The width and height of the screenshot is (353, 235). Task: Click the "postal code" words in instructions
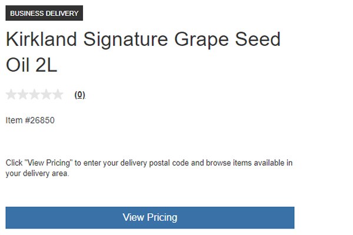[x=169, y=163]
